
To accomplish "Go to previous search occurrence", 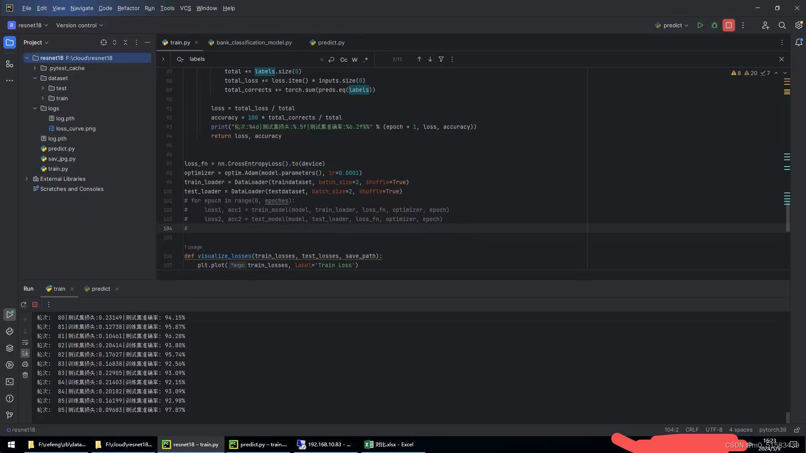I will (x=419, y=59).
